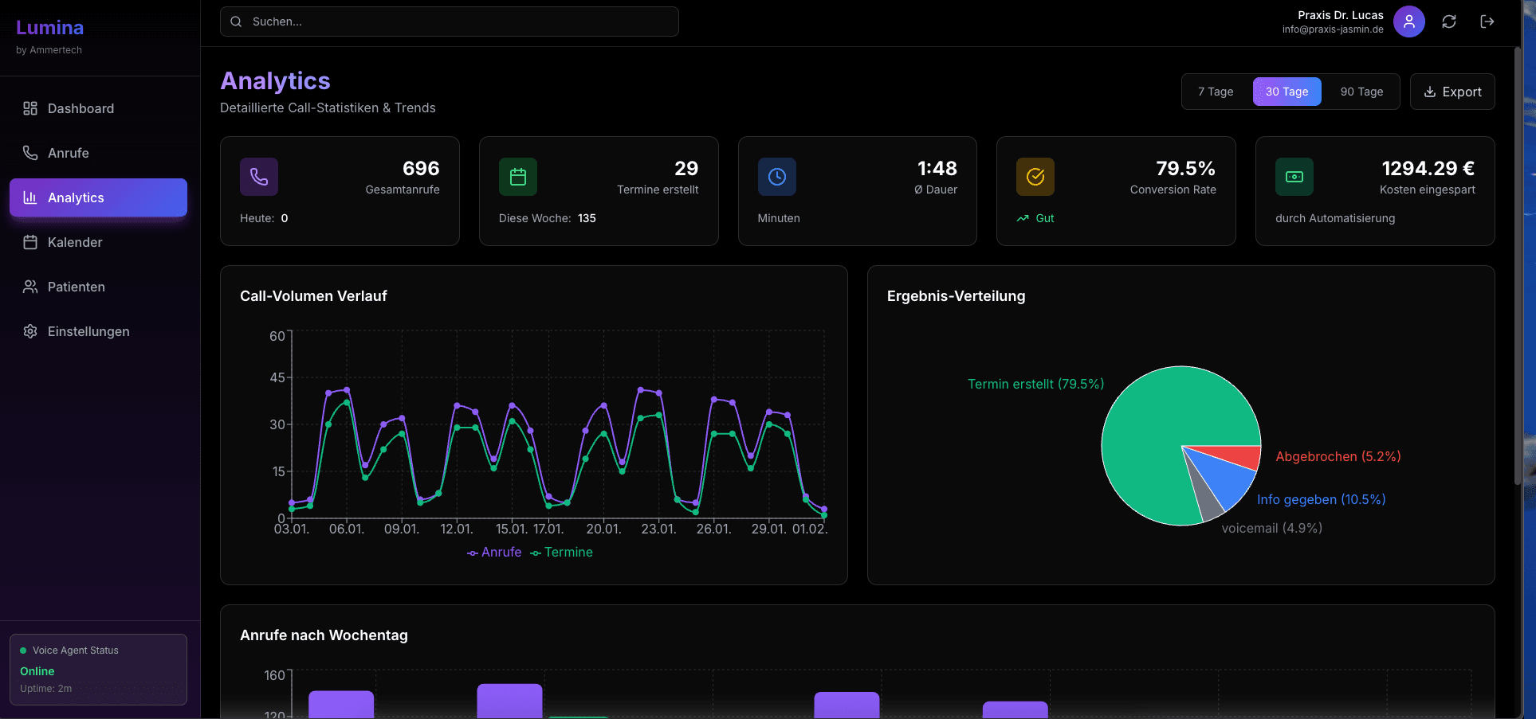The width and height of the screenshot is (1536, 719).
Task: Click the download icon on the Export button
Action: pyautogui.click(x=1428, y=92)
